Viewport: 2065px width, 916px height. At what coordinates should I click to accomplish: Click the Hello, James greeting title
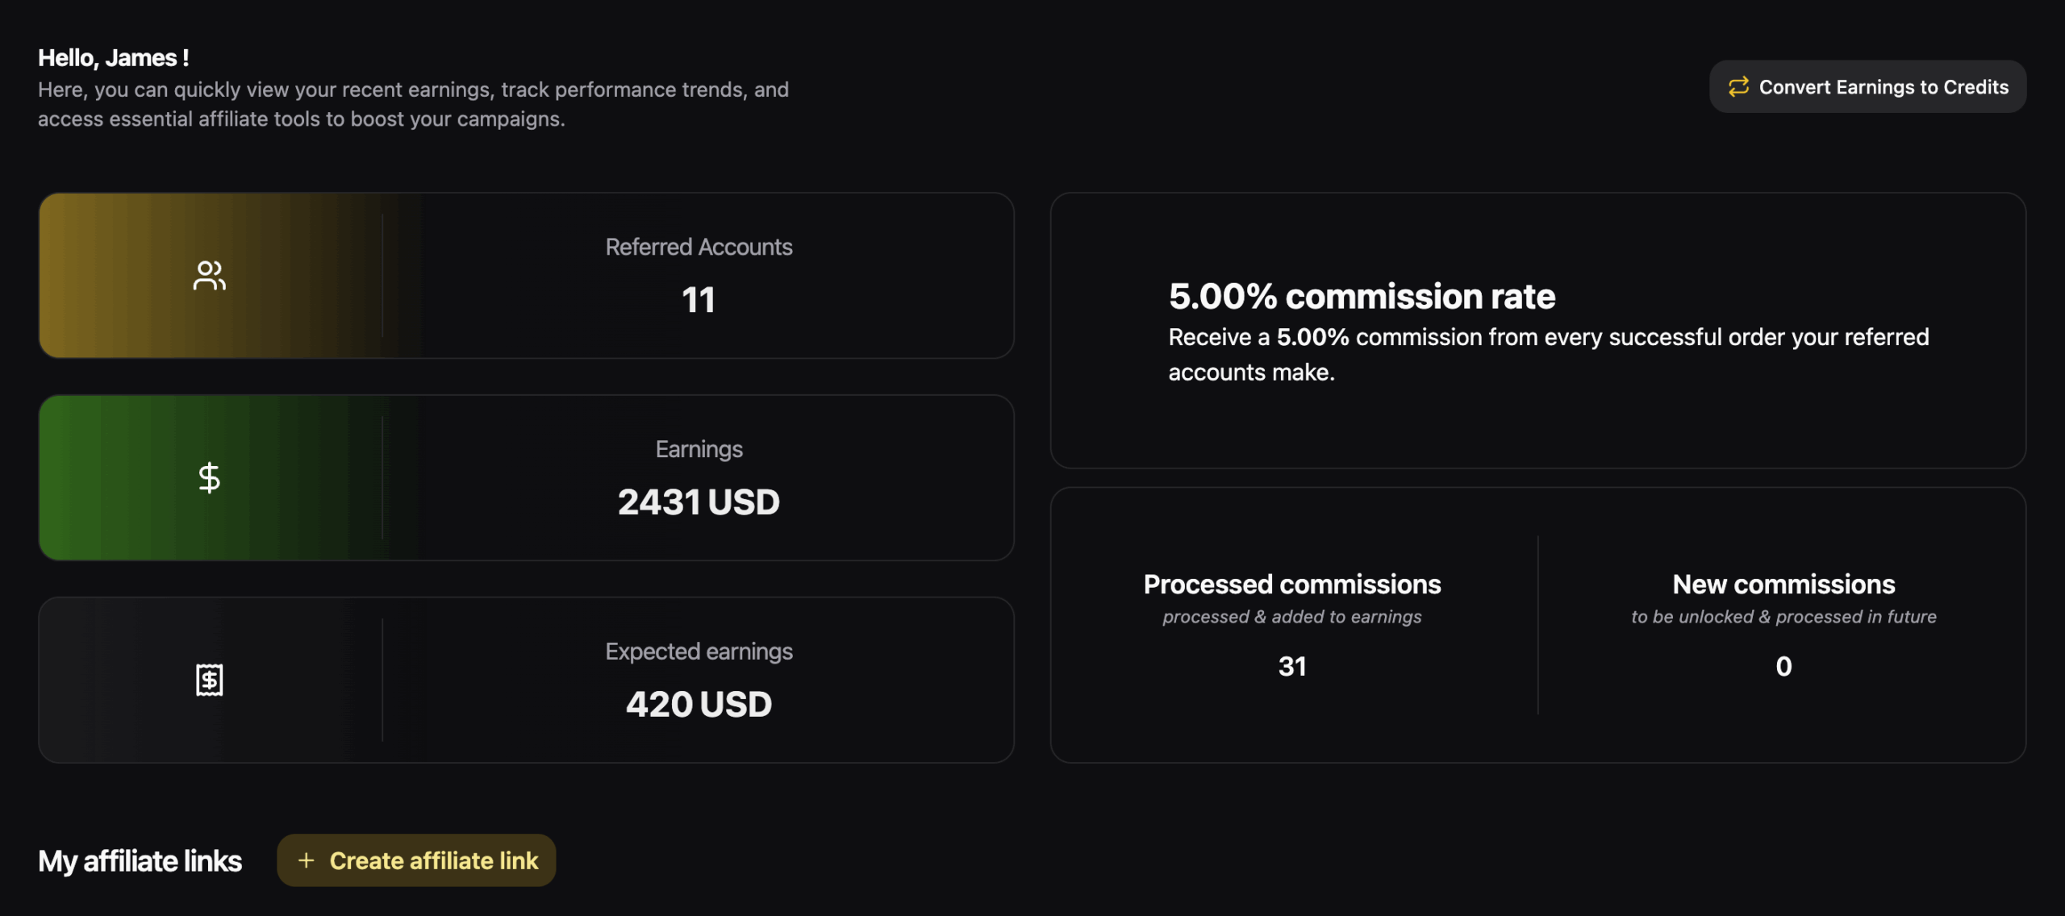pos(114,58)
